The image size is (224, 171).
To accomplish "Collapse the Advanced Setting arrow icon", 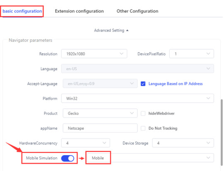I will click(127, 30).
